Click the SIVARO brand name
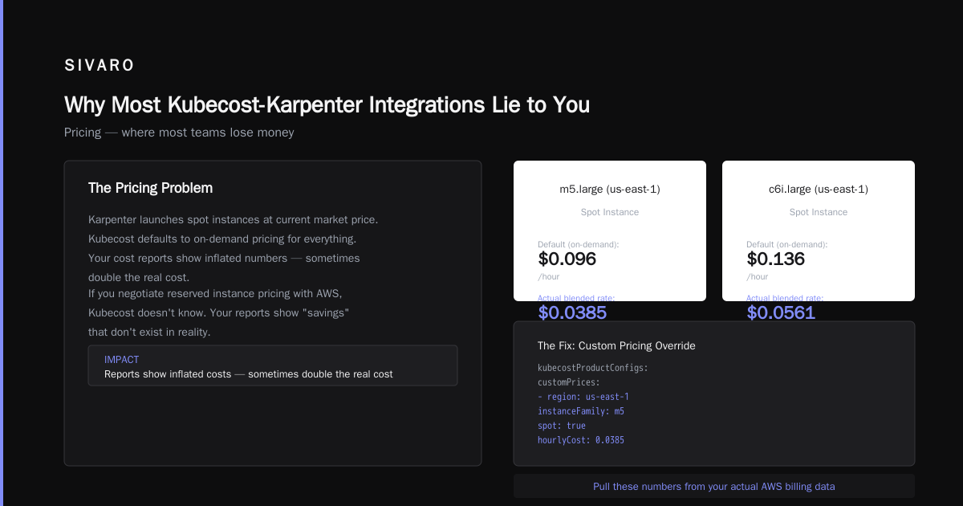 pos(100,66)
